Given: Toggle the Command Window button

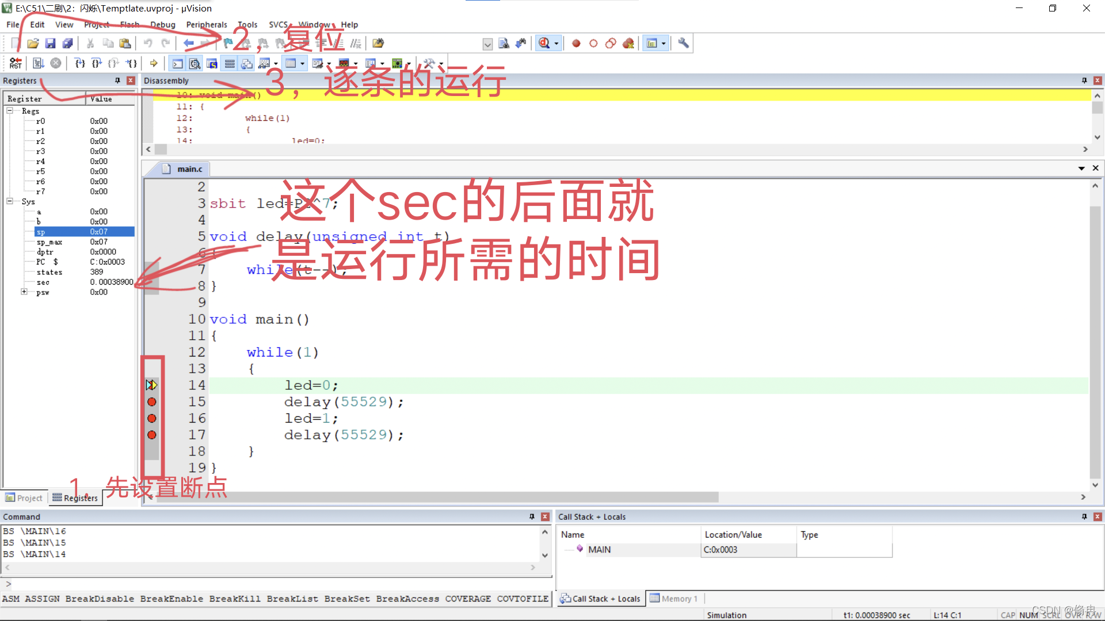Looking at the screenshot, I should pos(178,63).
